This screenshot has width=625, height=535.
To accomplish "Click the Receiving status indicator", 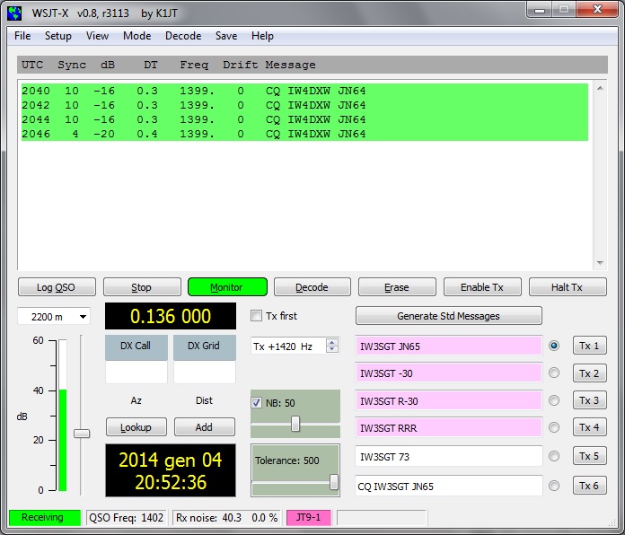I will pyautogui.click(x=45, y=517).
